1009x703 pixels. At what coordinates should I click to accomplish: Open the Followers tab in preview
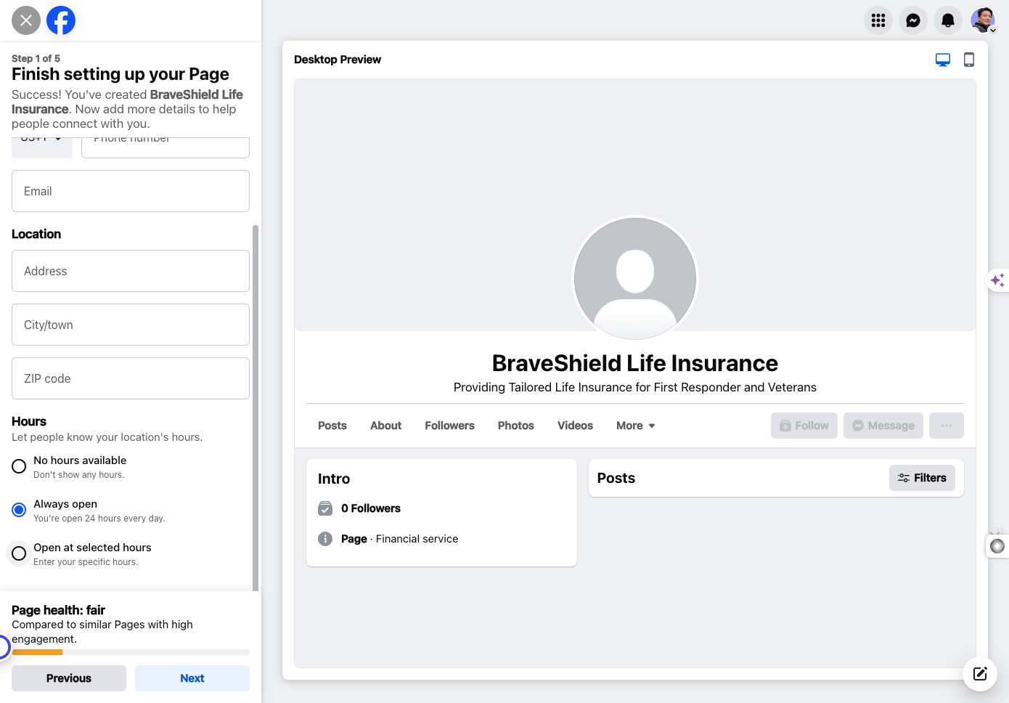[x=449, y=426]
